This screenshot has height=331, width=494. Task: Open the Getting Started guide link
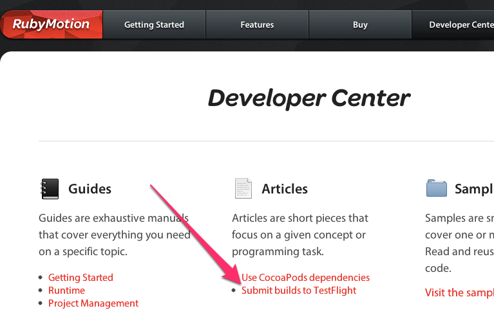[x=81, y=277]
